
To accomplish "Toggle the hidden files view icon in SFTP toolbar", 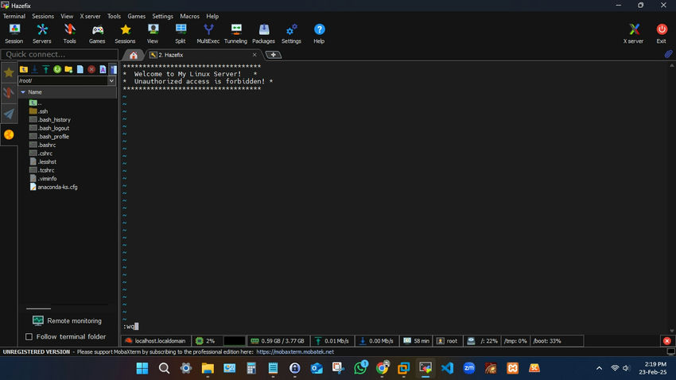I will [113, 69].
